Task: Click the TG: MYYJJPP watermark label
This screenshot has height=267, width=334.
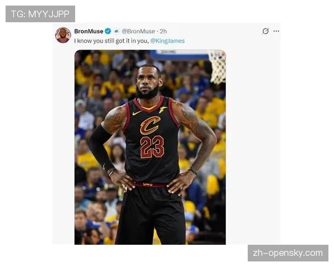Action: (x=40, y=14)
